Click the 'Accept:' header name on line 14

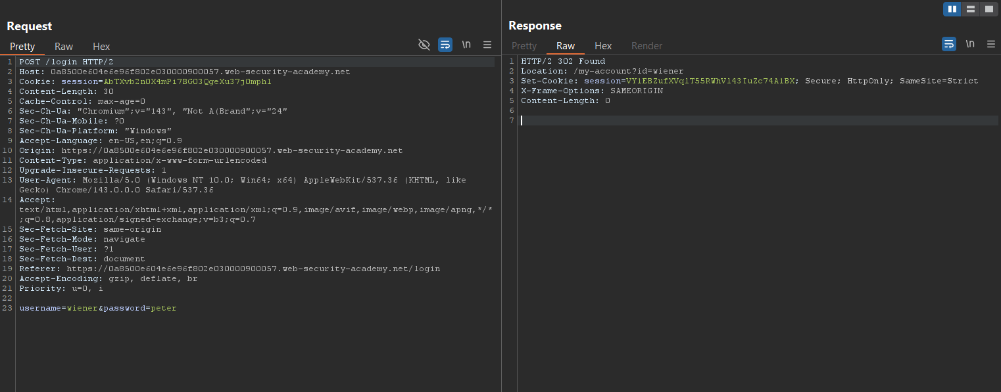(37, 200)
